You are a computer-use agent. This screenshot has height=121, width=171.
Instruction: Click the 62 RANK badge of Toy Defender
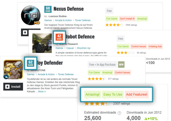click(31, 63)
